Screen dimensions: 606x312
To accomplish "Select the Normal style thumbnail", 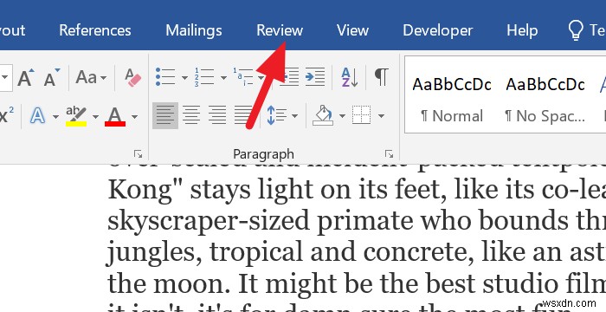I will point(452,99).
